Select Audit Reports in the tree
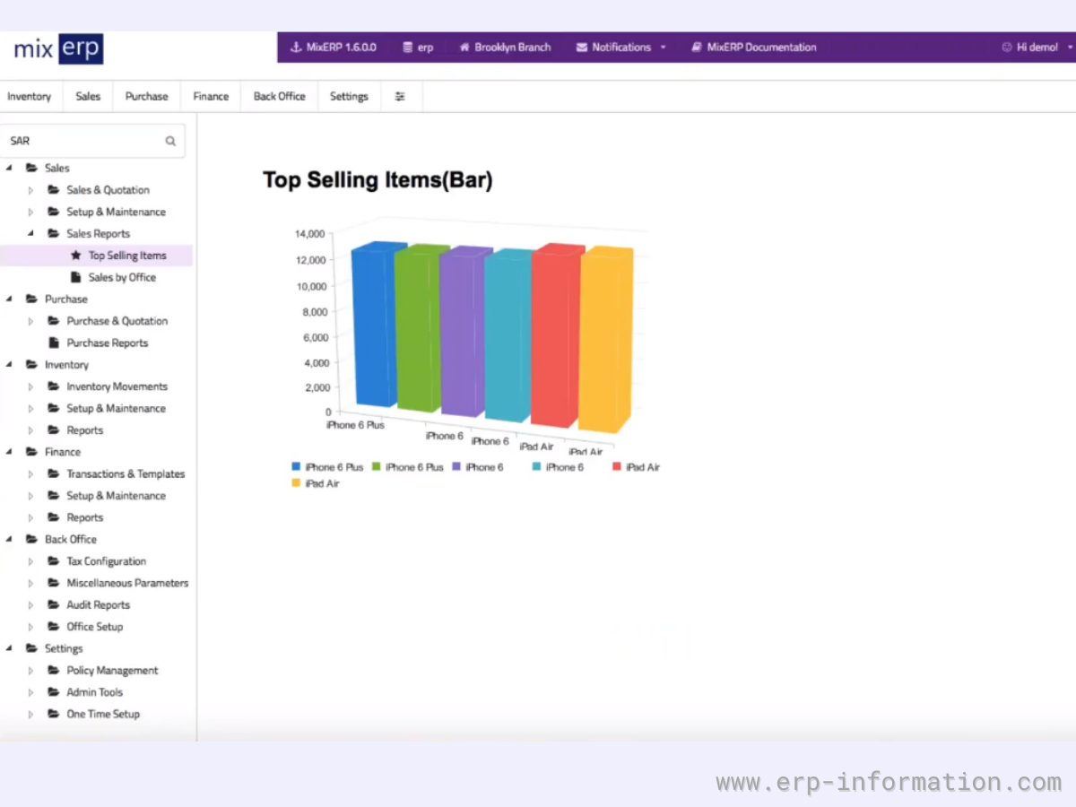1076x807 pixels. 99,605
